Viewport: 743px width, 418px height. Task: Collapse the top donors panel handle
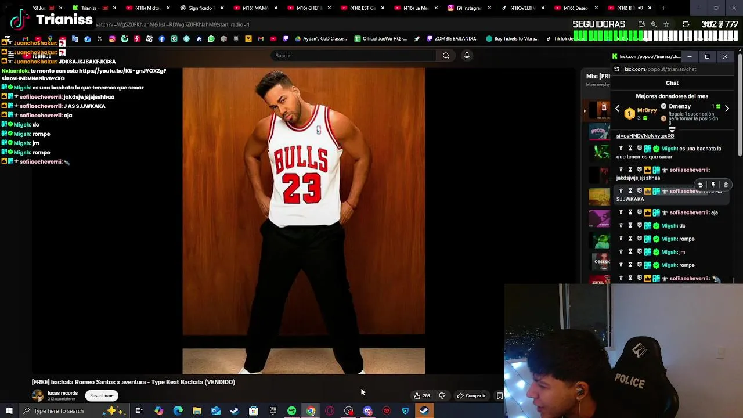tap(672, 129)
